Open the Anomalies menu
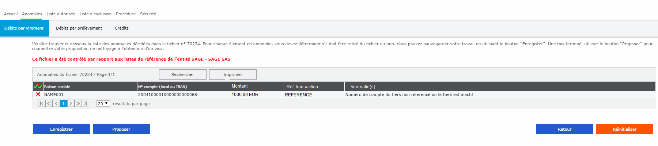Screen dimensions: 658x146 [x=32, y=14]
